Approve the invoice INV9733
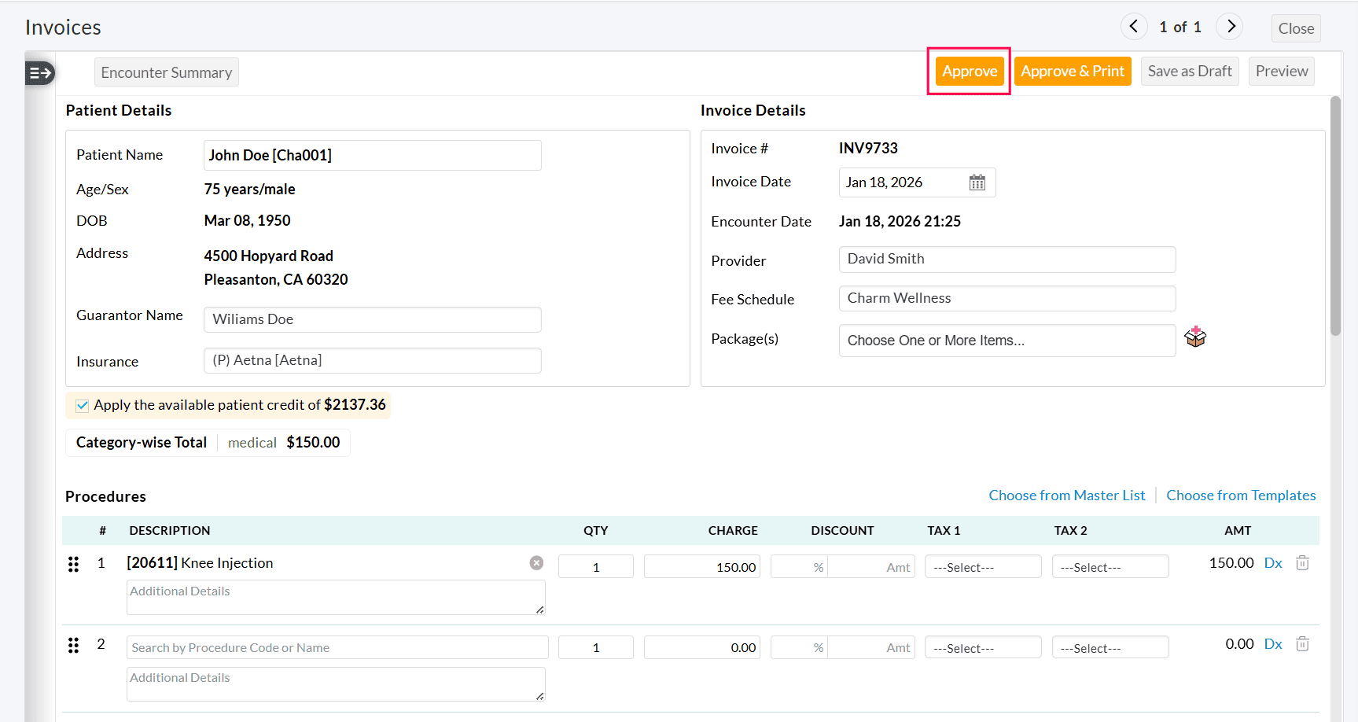 tap(969, 71)
